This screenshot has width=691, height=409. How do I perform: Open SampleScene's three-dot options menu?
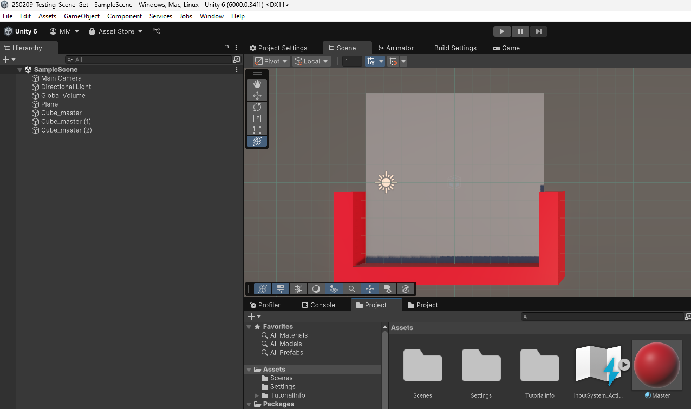click(x=236, y=70)
